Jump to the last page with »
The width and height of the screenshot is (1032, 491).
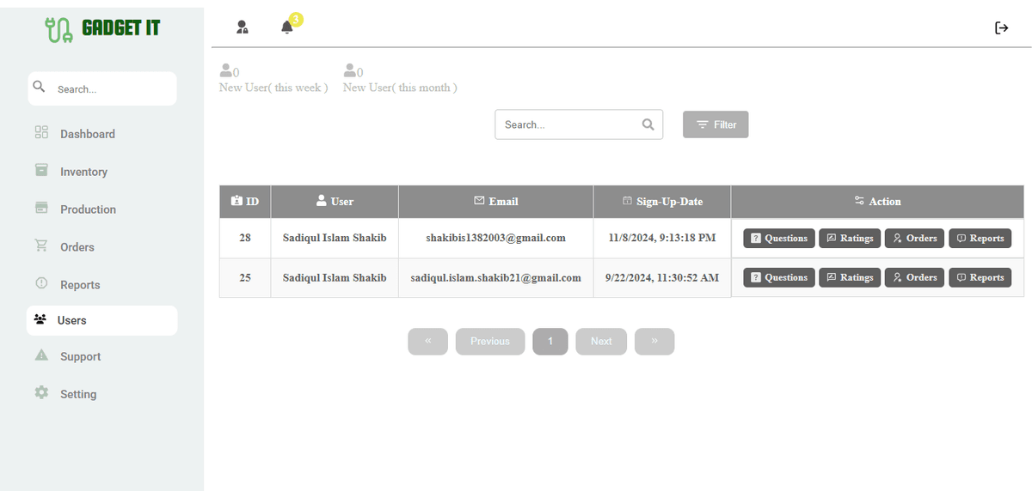pos(654,341)
